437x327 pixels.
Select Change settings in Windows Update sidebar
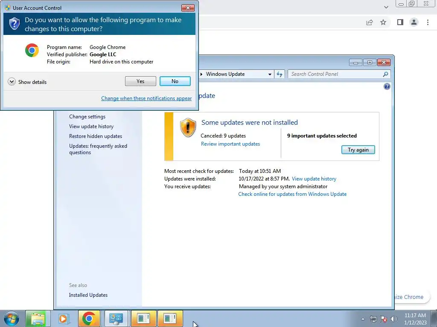pyautogui.click(x=87, y=117)
